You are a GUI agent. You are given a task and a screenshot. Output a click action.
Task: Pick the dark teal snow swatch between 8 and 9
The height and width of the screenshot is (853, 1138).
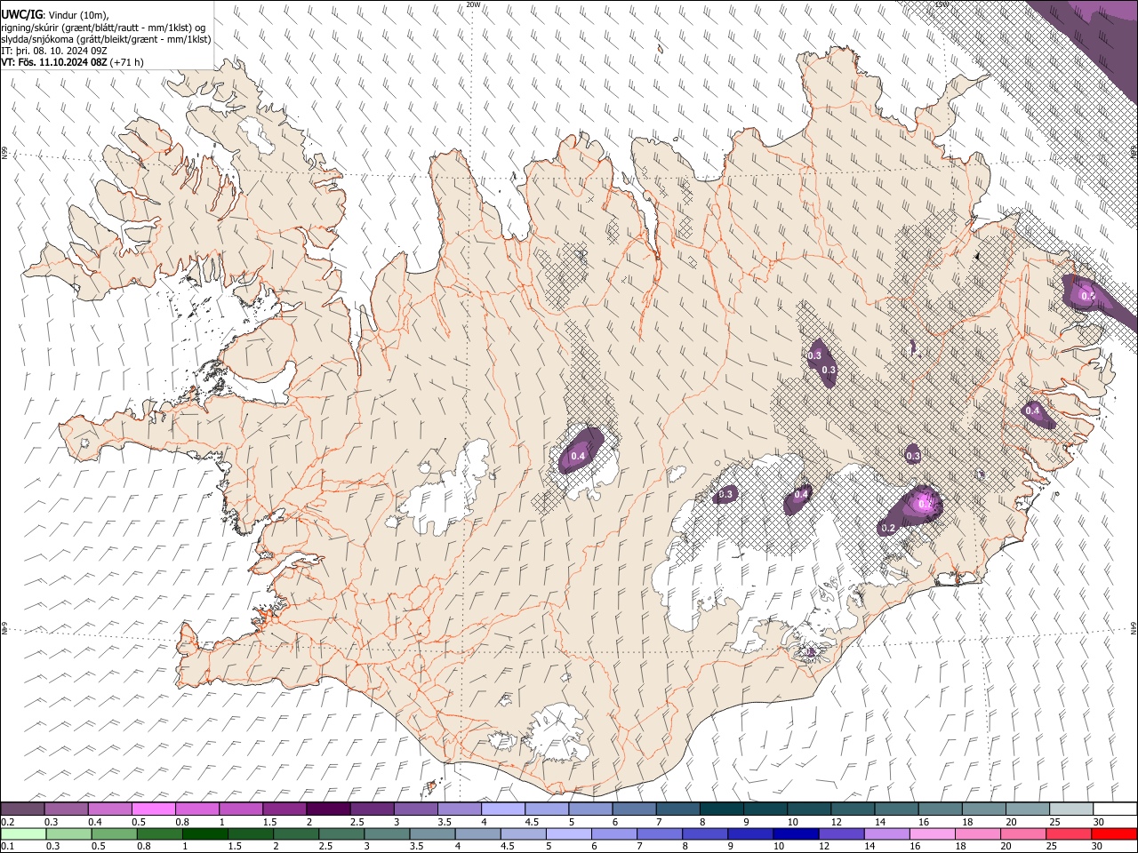tap(722, 809)
